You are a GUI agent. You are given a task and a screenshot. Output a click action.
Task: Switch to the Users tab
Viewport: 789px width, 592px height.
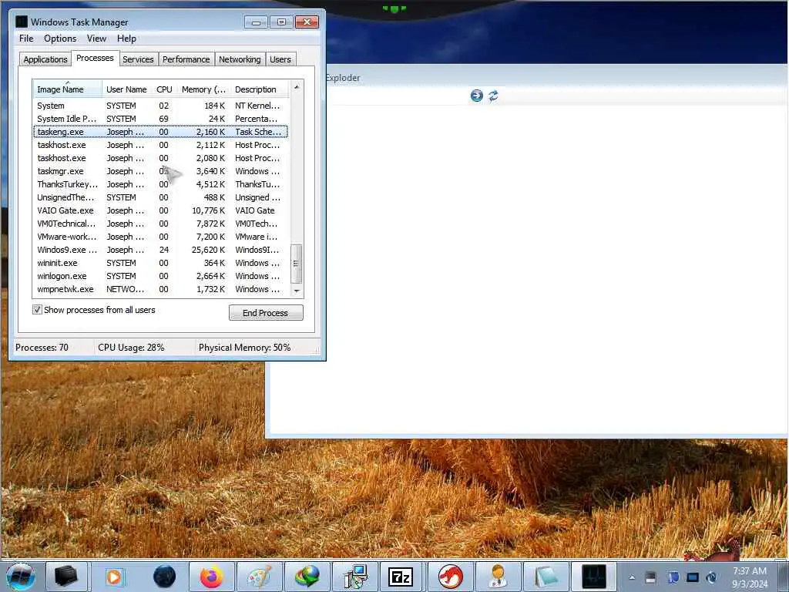[280, 59]
